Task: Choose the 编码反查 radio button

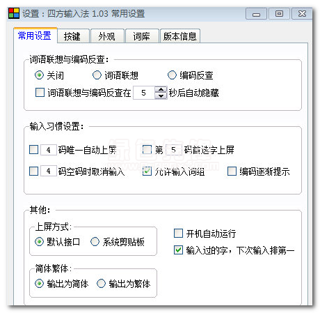Action: pyautogui.click(x=172, y=75)
